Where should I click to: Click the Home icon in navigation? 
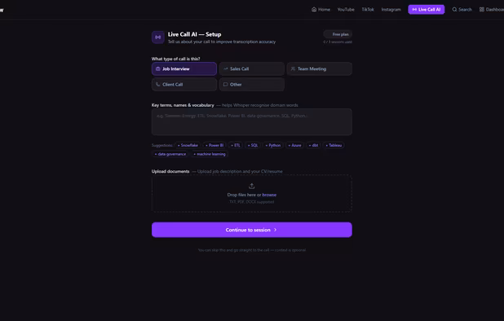coord(314,9)
